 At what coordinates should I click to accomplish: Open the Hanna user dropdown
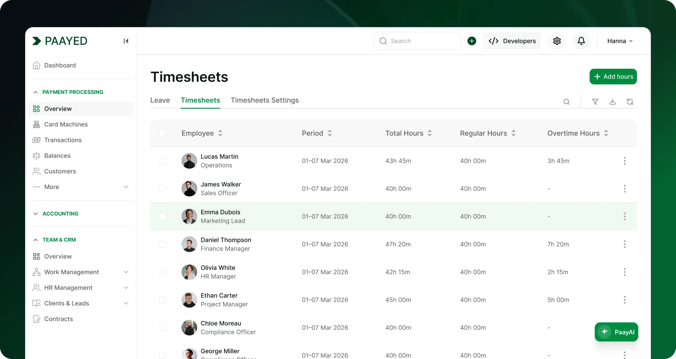[x=620, y=41]
